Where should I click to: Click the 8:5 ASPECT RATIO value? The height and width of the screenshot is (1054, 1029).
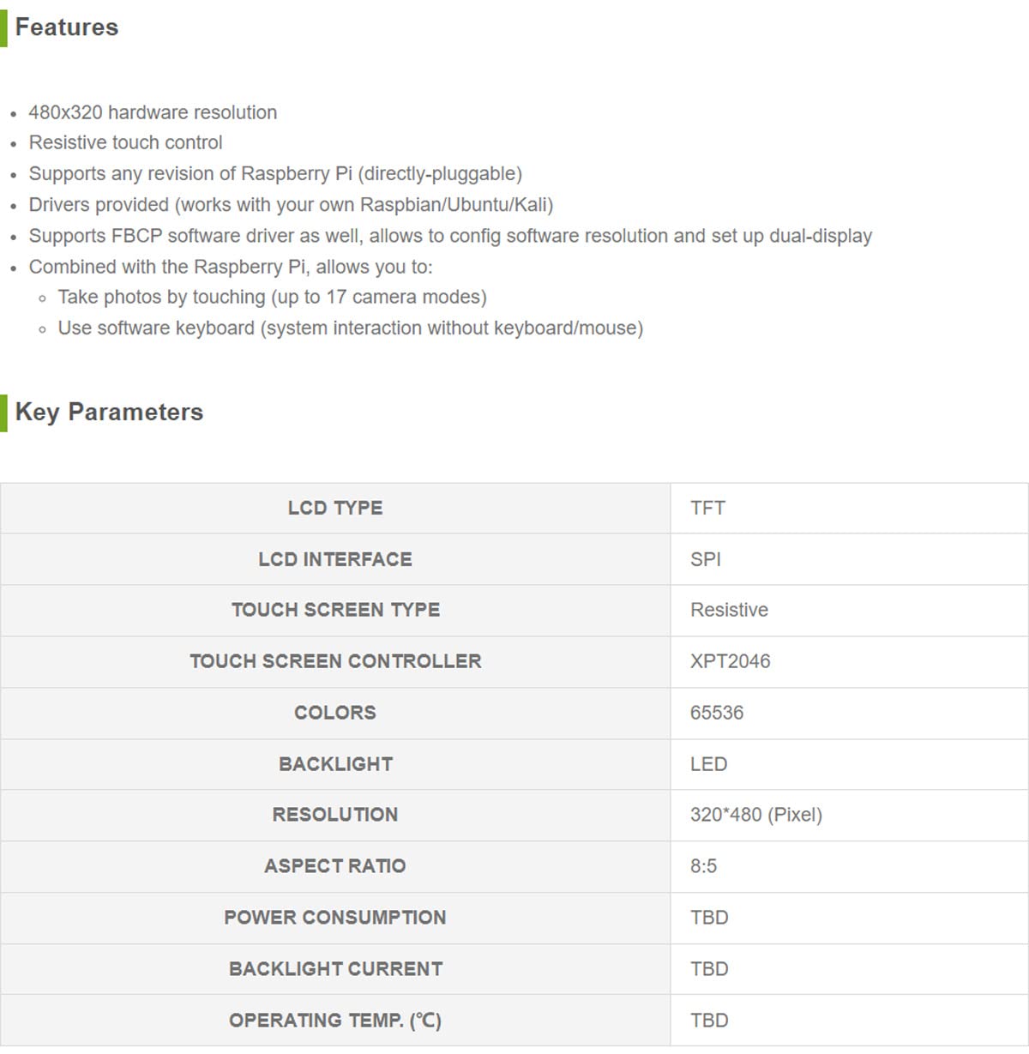(x=703, y=866)
